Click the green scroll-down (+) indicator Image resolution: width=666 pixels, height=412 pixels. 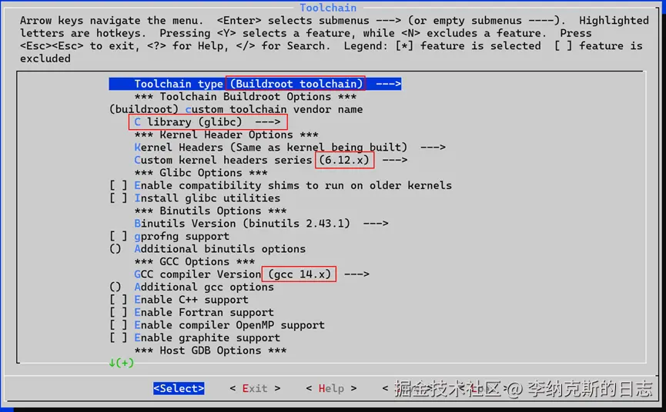click(x=122, y=363)
